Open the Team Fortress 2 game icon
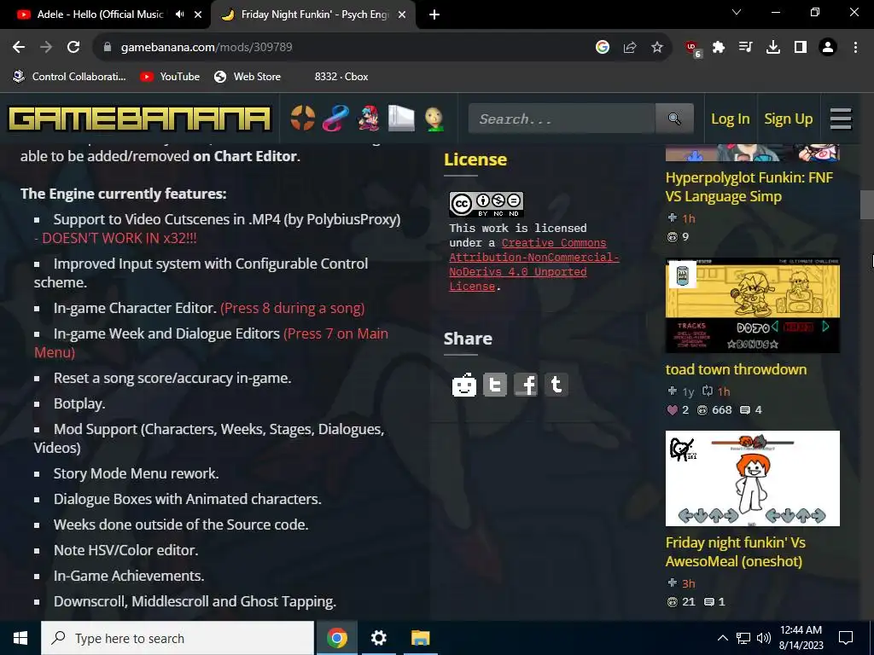Viewport: 874px width, 655px height. [303, 119]
